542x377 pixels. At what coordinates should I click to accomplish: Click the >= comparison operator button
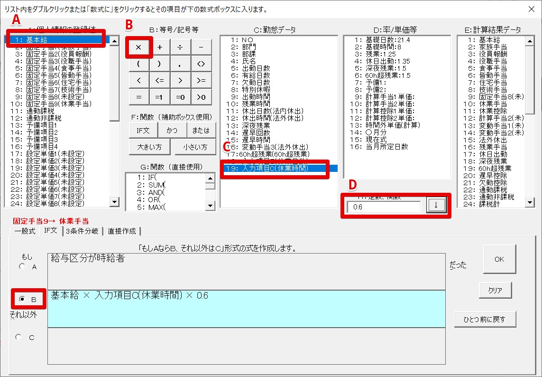(x=201, y=80)
